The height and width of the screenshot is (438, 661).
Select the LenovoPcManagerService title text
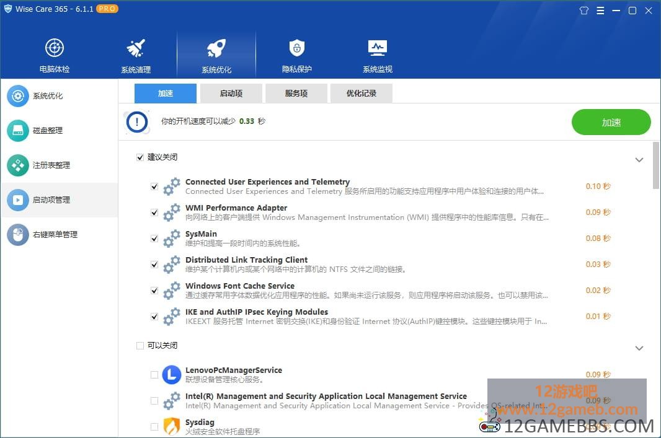(x=234, y=370)
